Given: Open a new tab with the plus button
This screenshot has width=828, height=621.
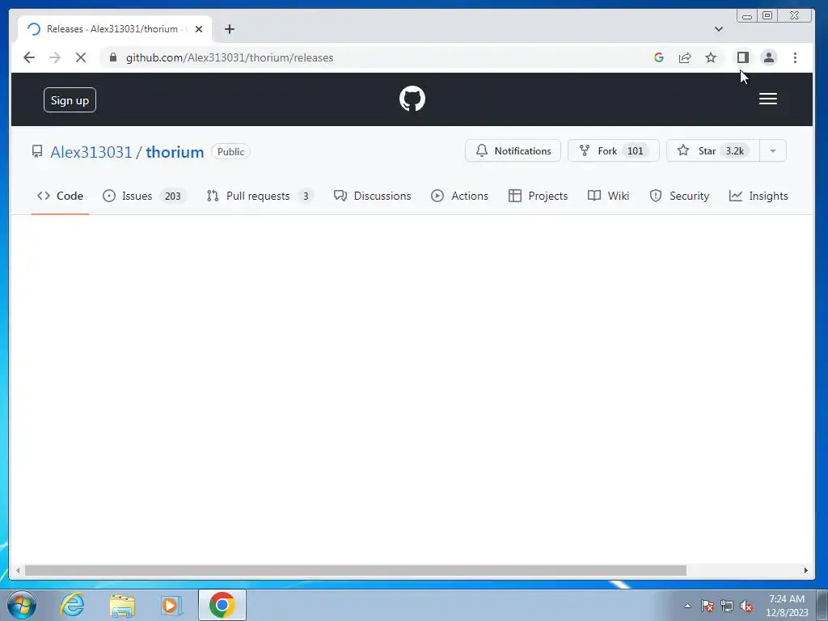Looking at the screenshot, I should (x=229, y=29).
